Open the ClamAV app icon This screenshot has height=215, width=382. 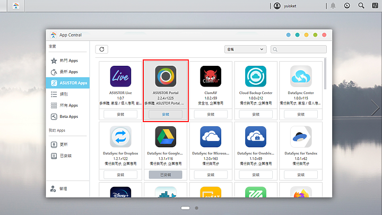click(x=211, y=76)
